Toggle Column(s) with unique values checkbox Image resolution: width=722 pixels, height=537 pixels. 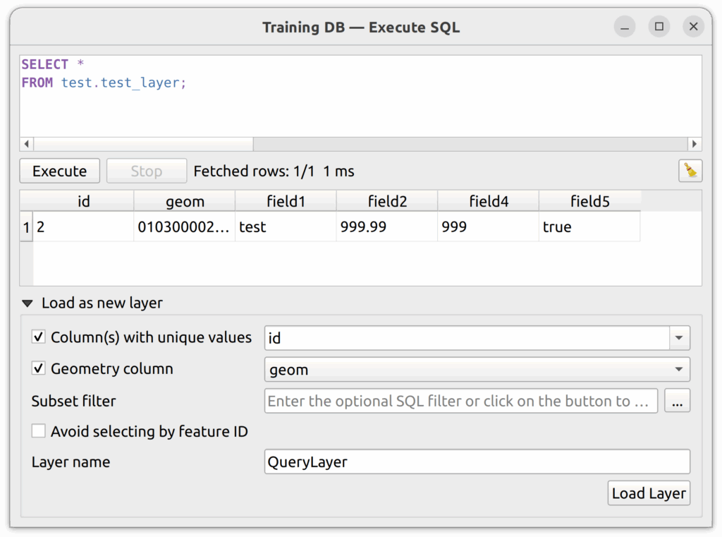point(39,337)
